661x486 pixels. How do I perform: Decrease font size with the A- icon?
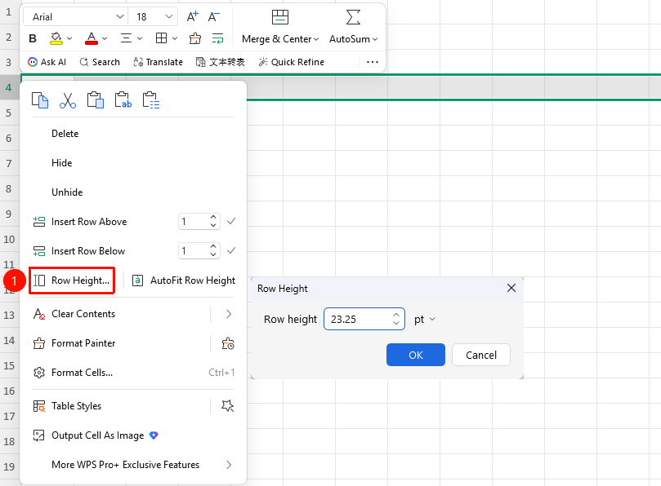[214, 17]
